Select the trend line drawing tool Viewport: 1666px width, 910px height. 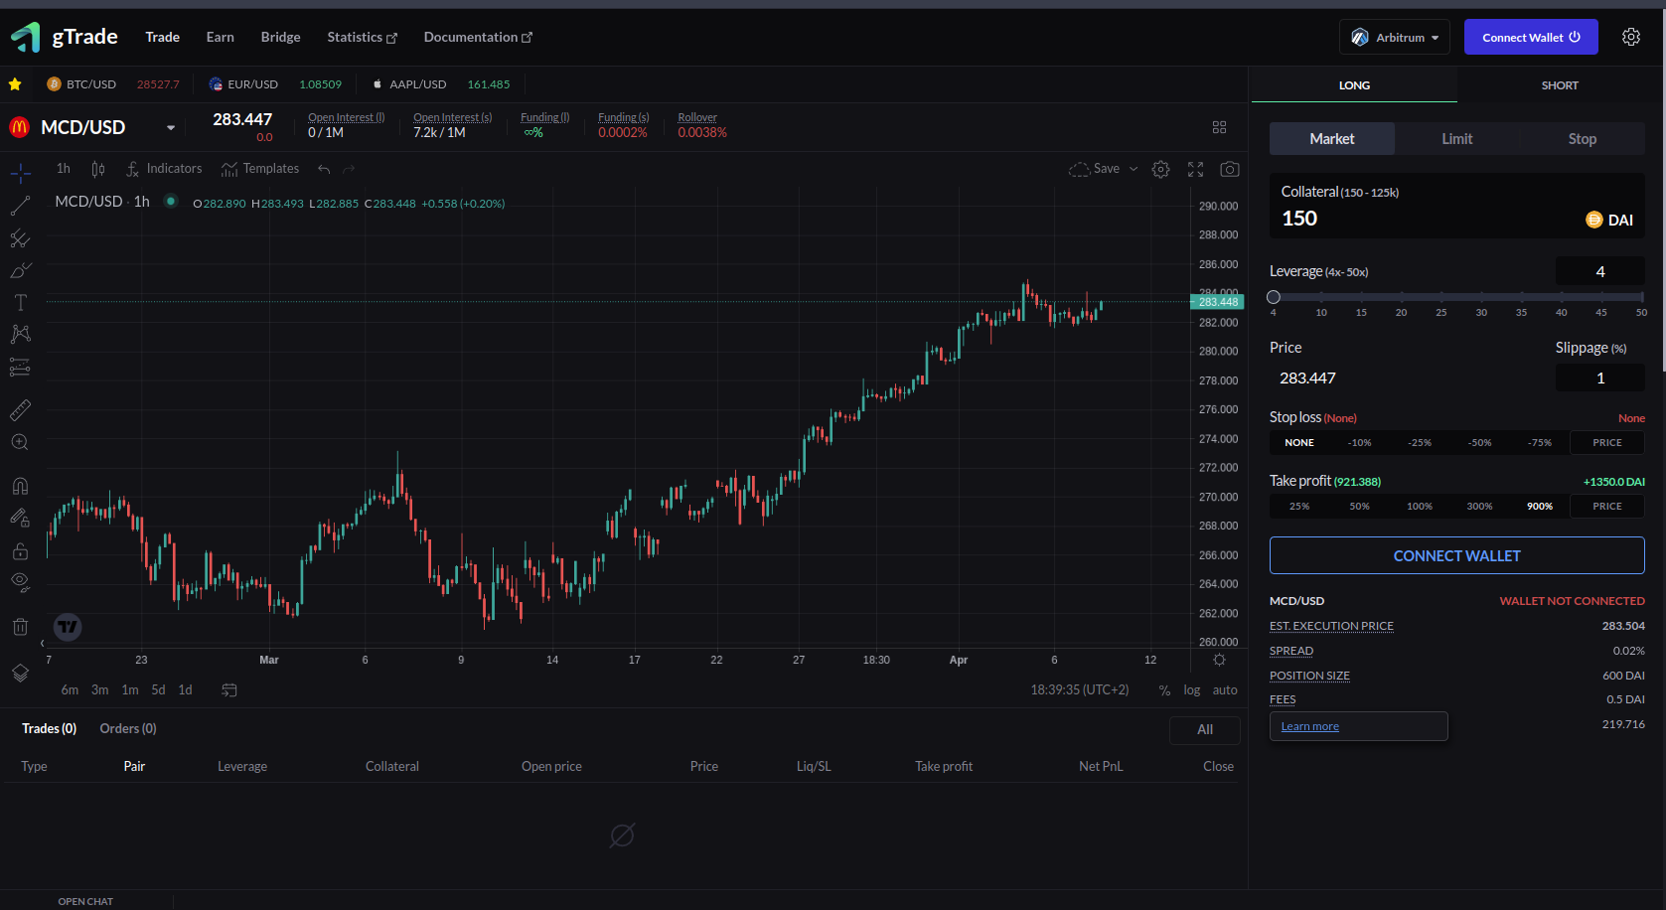click(20, 206)
